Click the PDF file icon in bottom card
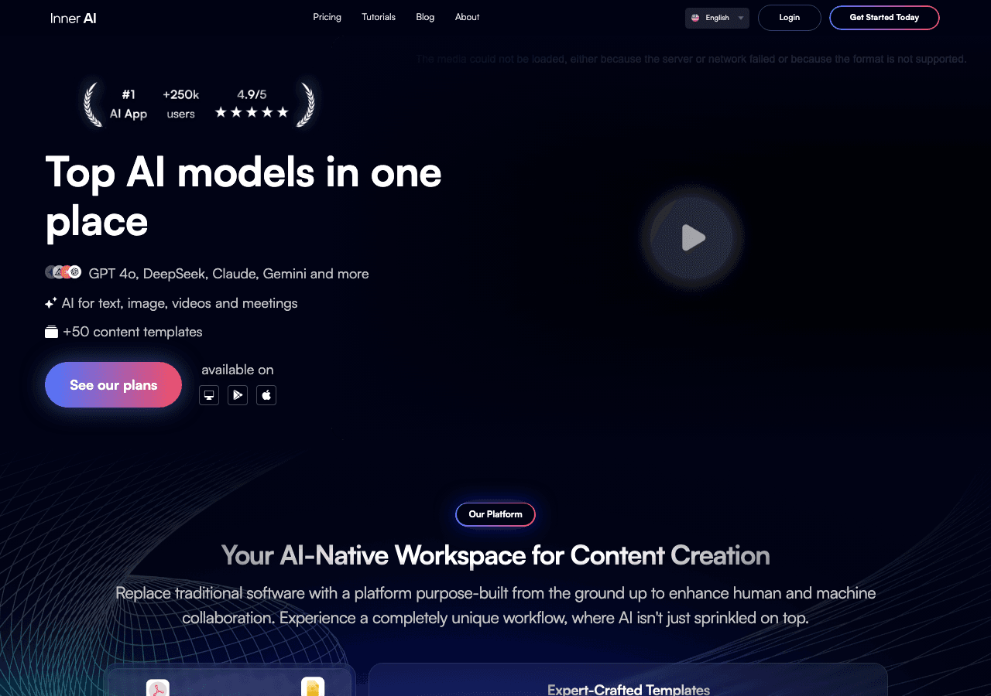Viewport: 991px width, 696px height. pos(158,688)
